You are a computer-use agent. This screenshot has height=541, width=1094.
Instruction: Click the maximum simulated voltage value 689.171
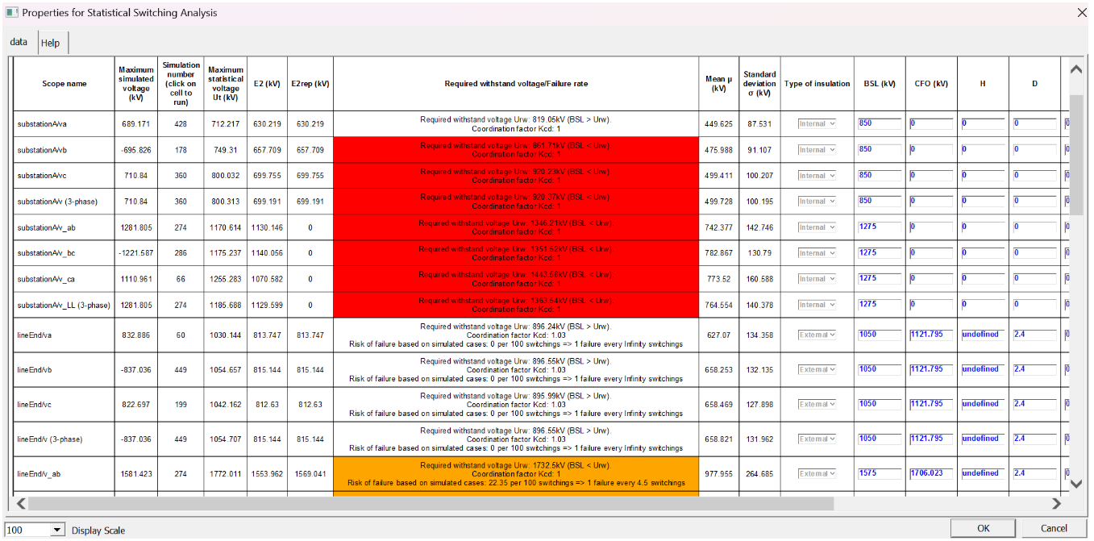(x=135, y=124)
